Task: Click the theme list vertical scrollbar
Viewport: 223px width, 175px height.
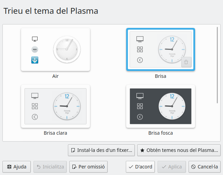Action: (217, 65)
